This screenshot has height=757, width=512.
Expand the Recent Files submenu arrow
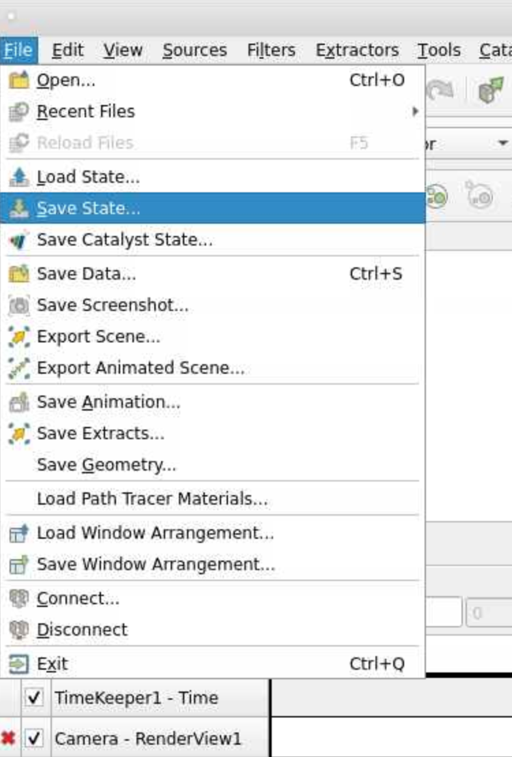click(415, 112)
